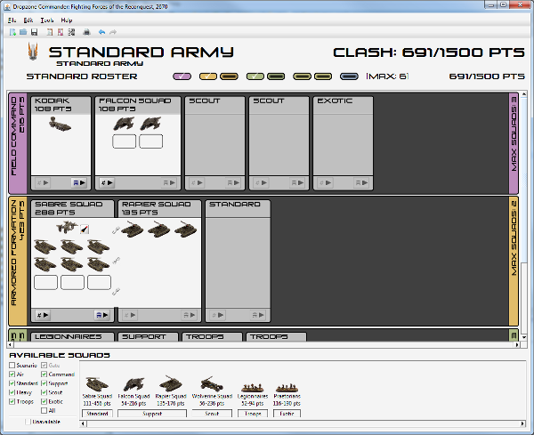Open the Falcon Squad transport dropdown
534x435 pixels.
point(168,182)
